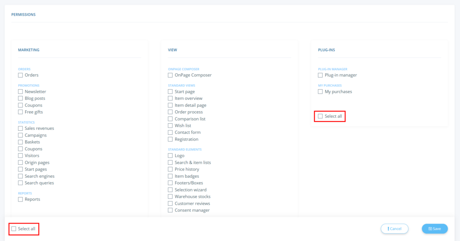Enable Coupons in the Promotions group
460x241 pixels.
(20, 105)
